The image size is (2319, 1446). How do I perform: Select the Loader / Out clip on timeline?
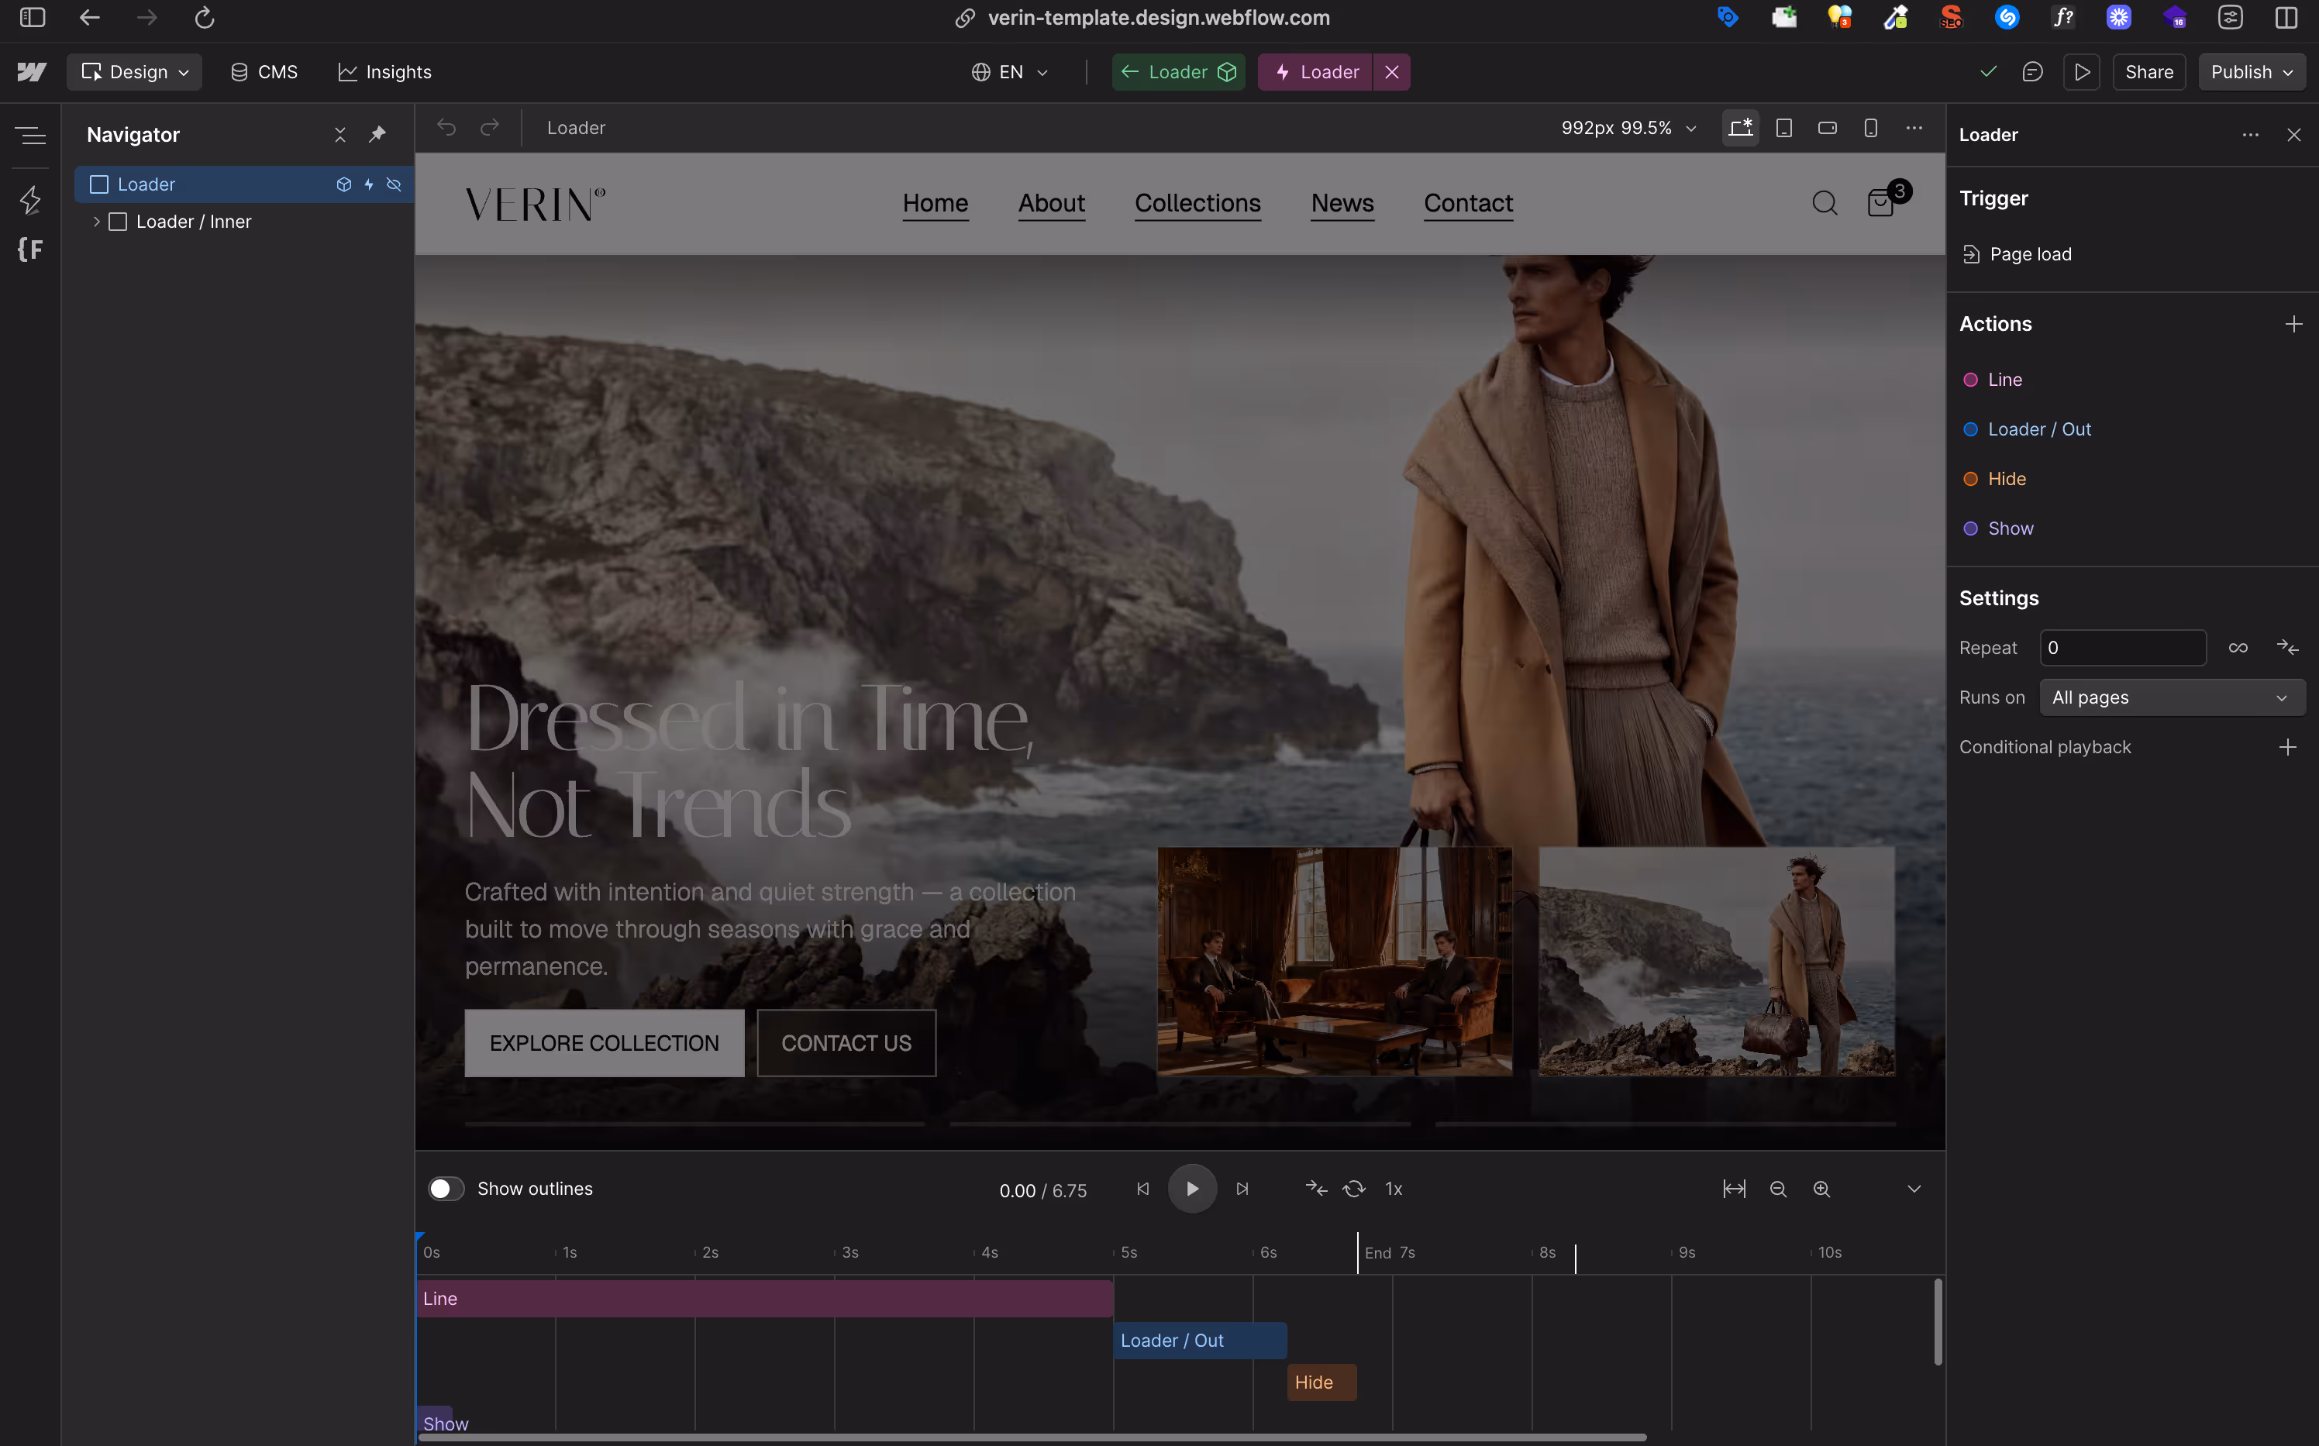coord(1200,1341)
